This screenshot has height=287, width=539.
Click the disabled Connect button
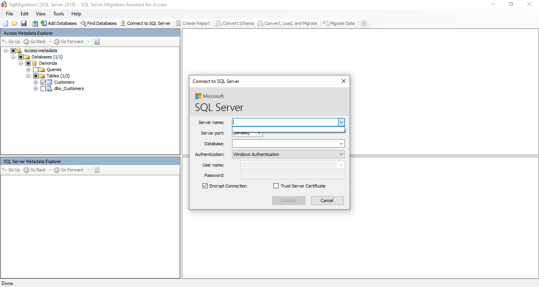tap(288, 201)
